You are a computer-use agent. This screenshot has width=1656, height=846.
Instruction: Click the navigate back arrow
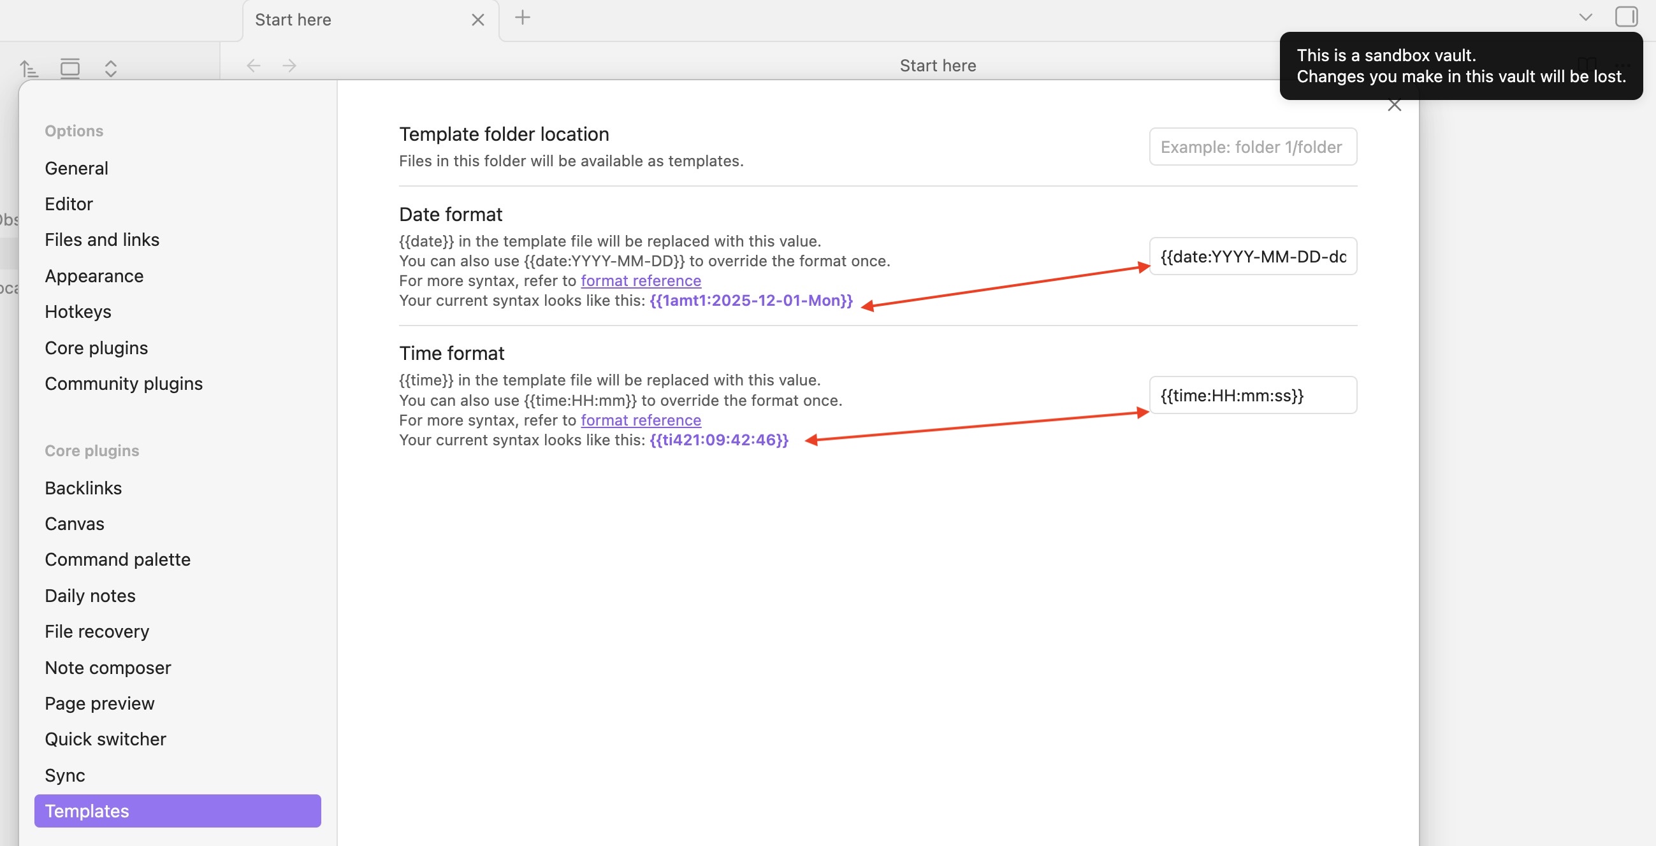253,66
